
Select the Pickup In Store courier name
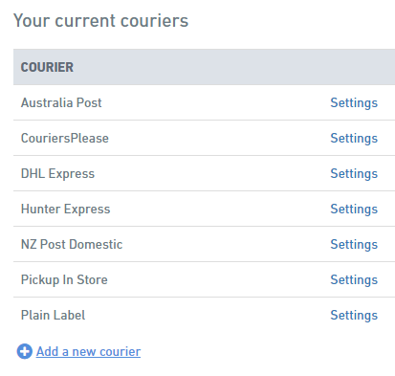(x=64, y=280)
